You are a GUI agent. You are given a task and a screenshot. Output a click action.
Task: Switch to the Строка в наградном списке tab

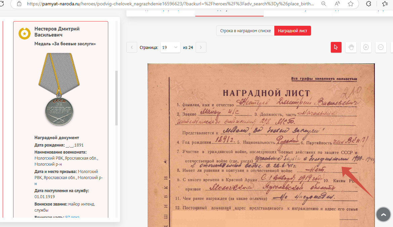(245, 31)
